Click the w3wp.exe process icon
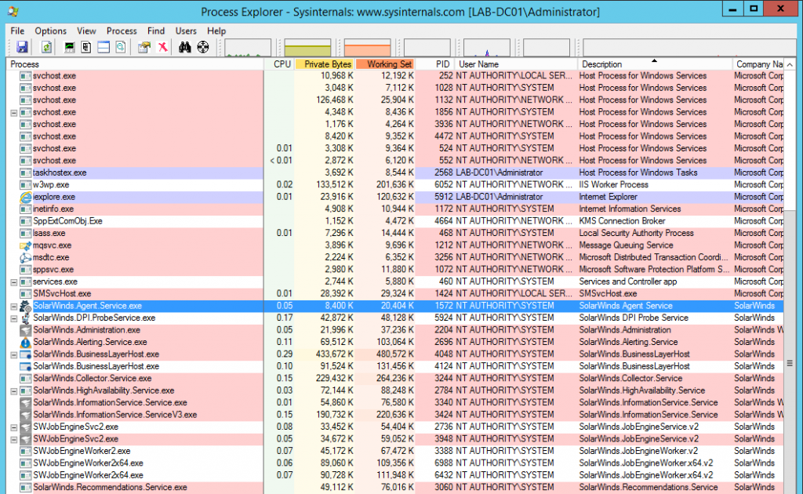 pos(26,185)
